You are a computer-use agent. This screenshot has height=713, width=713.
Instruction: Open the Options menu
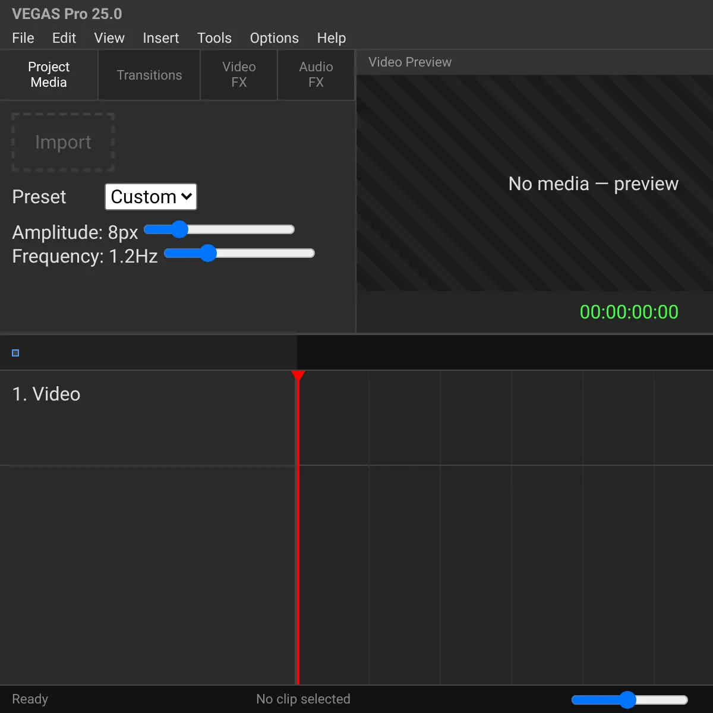[x=275, y=38]
